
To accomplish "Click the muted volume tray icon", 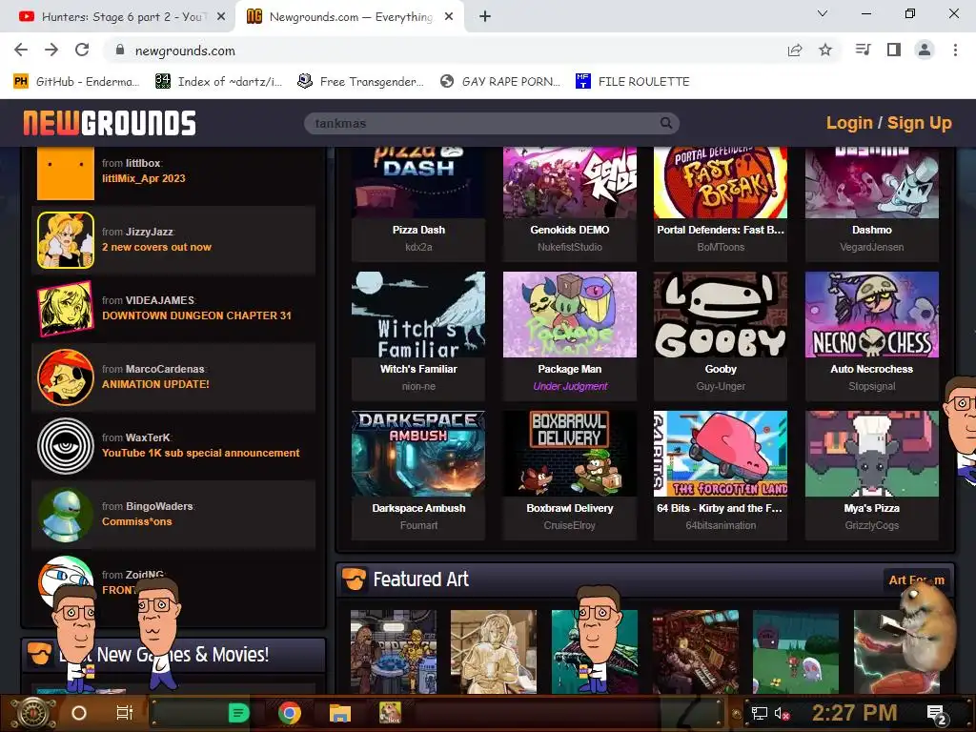I will point(782,713).
